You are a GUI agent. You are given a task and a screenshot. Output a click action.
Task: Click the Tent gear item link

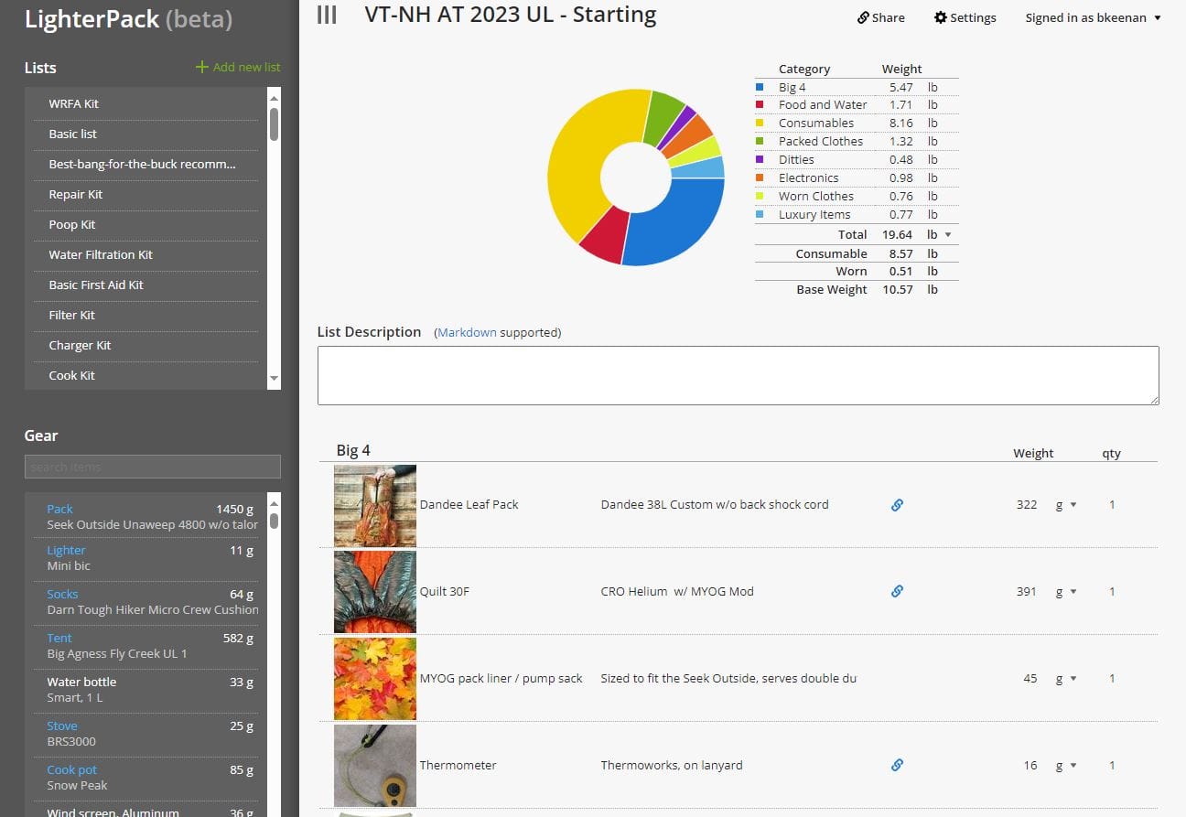click(x=59, y=638)
